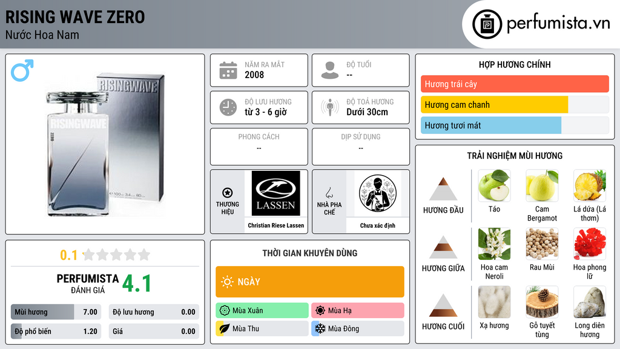Viewport: 620px width, 349px height.
Task: Click the Hương trái cây accord bar
Action: point(515,84)
